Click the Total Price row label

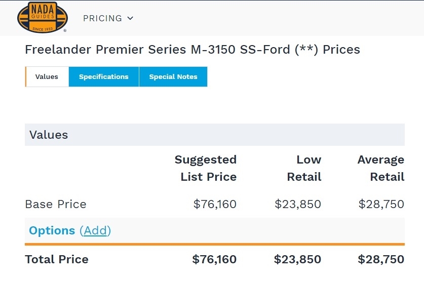click(x=57, y=260)
